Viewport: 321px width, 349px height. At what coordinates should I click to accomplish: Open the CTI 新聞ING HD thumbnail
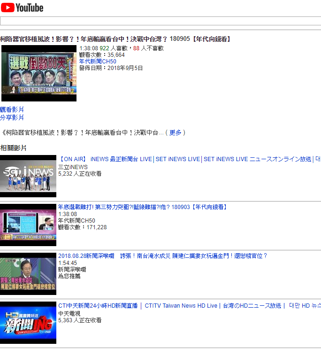click(x=28, y=323)
